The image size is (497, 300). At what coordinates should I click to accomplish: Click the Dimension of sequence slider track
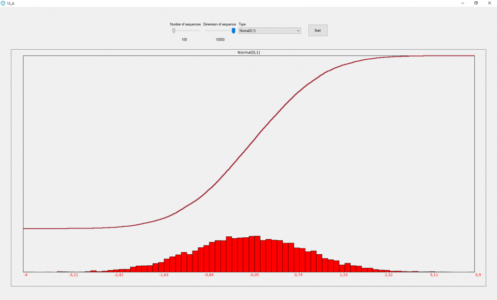point(217,30)
